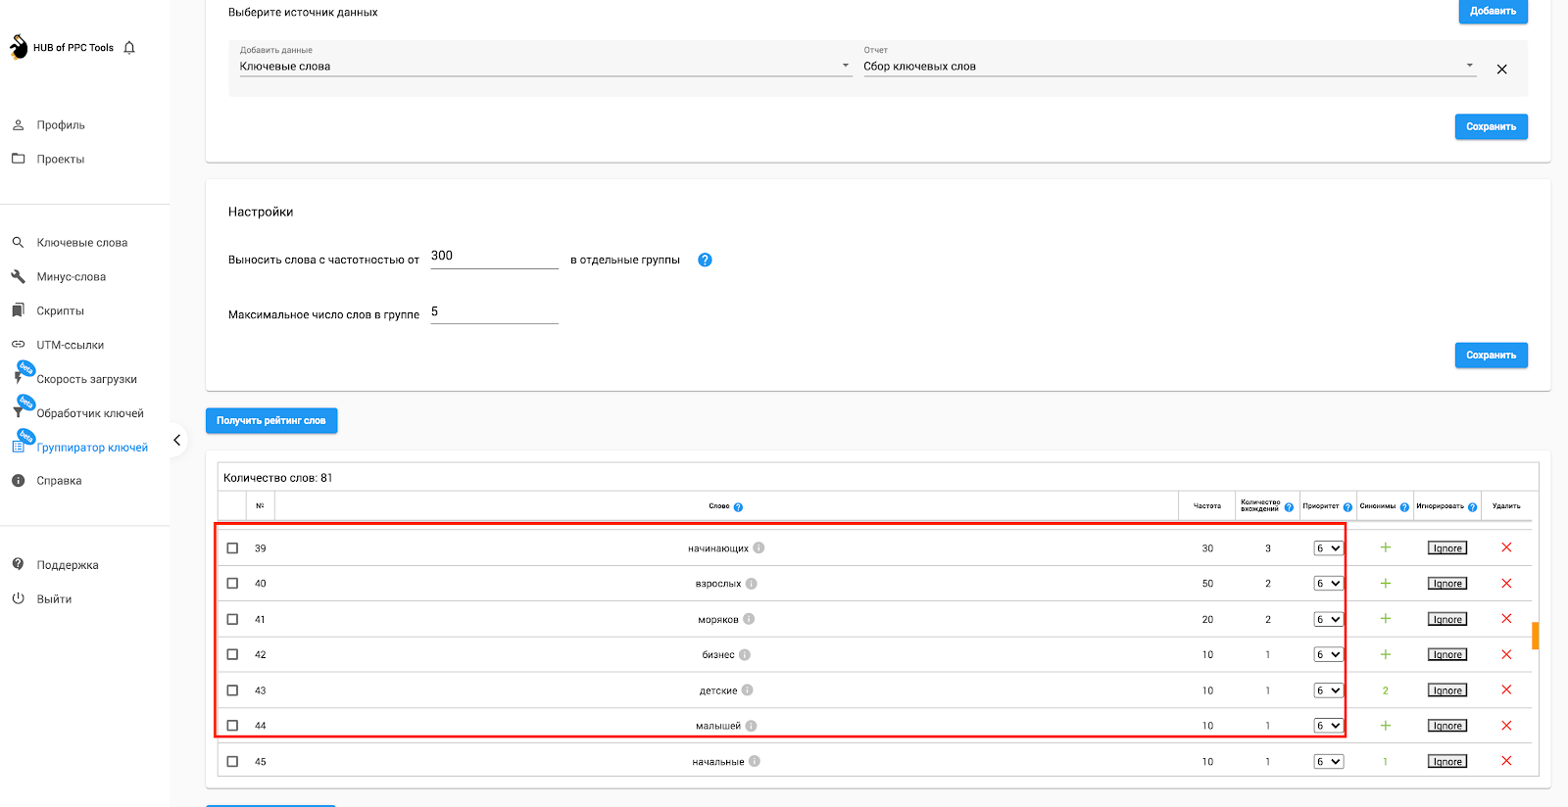Add synonym for word малышей

click(x=1386, y=726)
